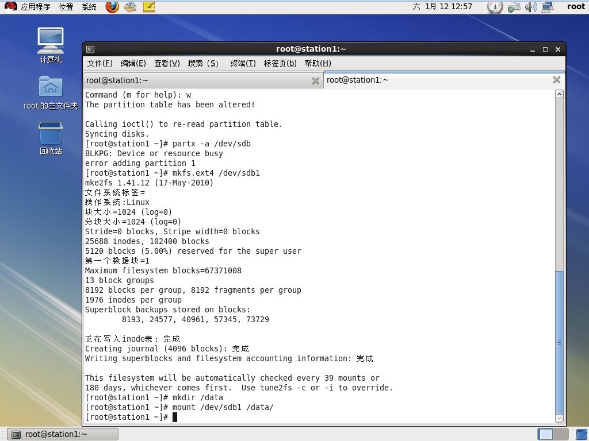Click the 'Syncing disks.' line
Viewport: 589px width, 441px height.
point(117,134)
